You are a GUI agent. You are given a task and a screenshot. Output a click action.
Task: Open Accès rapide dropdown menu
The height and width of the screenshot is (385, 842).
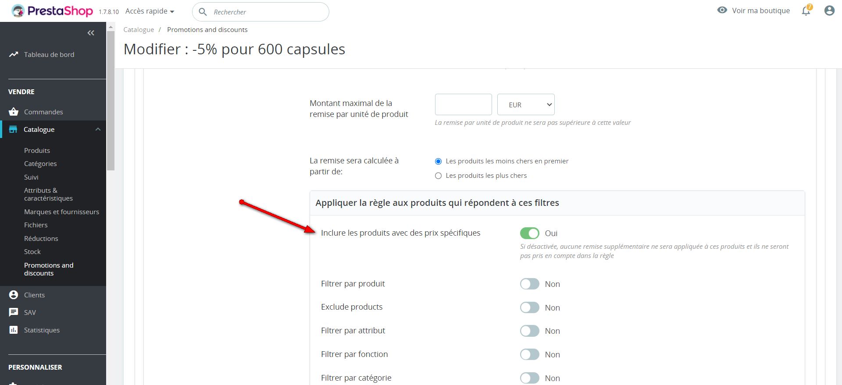tap(150, 11)
